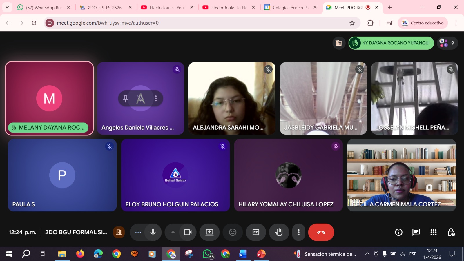
Task: Open audio settings three-dot menu beside mic
Action: (138, 232)
